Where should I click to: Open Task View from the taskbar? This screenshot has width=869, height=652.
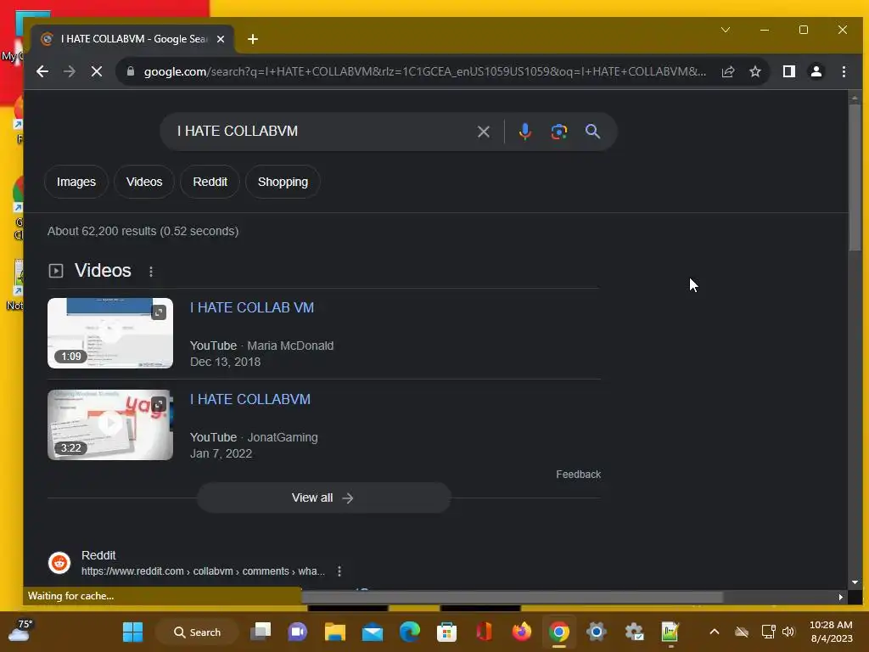point(261,632)
